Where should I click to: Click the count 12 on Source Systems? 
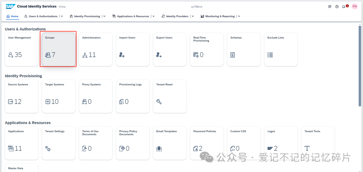tap(18, 102)
